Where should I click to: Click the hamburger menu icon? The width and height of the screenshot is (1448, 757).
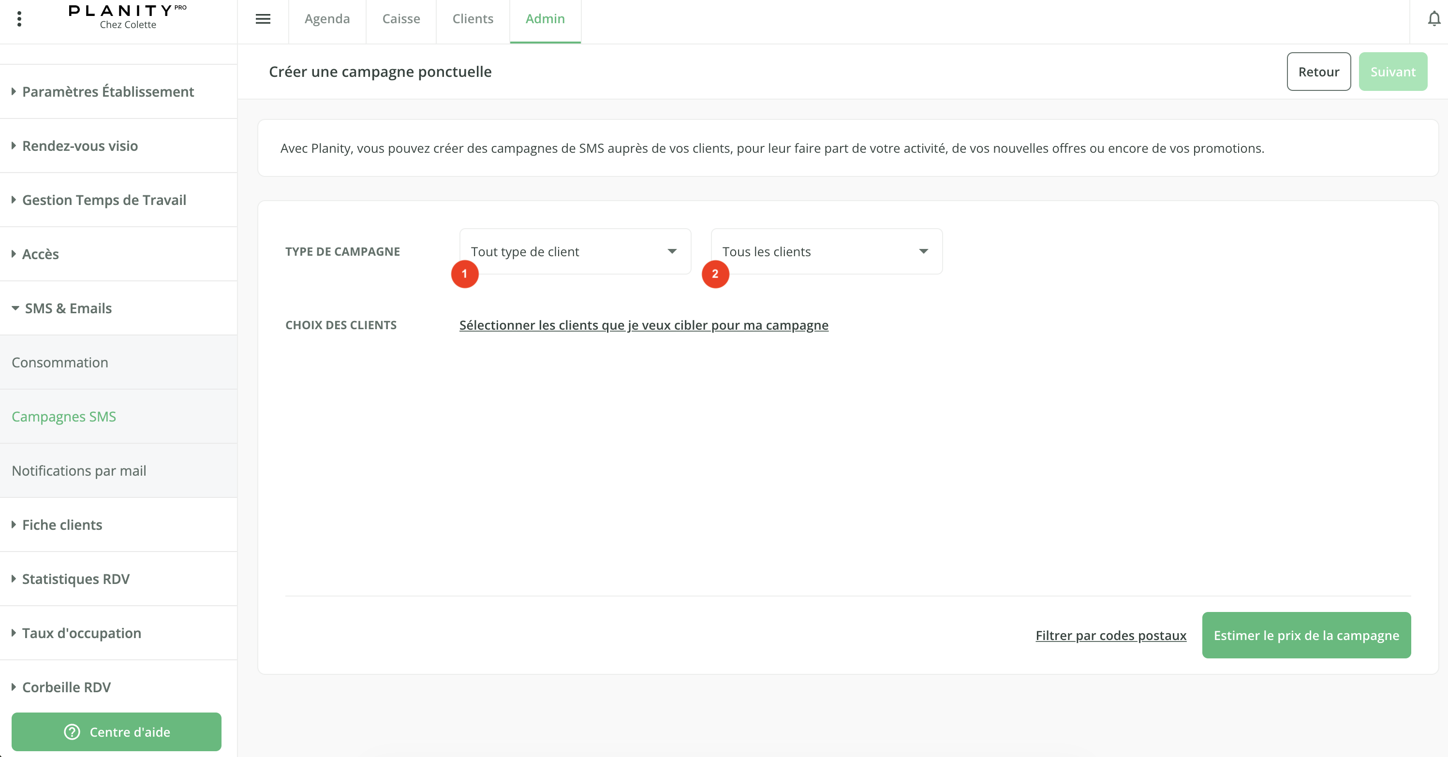(x=263, y=19)
